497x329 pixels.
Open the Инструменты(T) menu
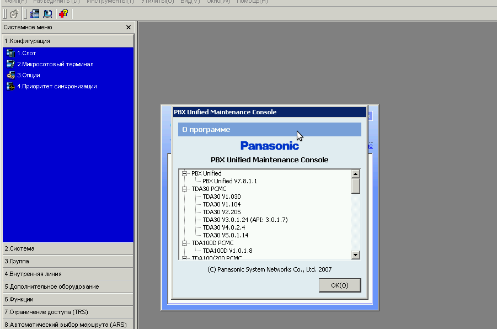(x=110, y=2)
